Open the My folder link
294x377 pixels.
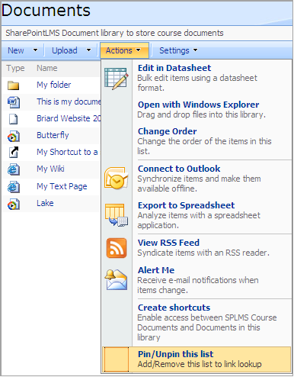pyautogui.click(x=54, y=85)
